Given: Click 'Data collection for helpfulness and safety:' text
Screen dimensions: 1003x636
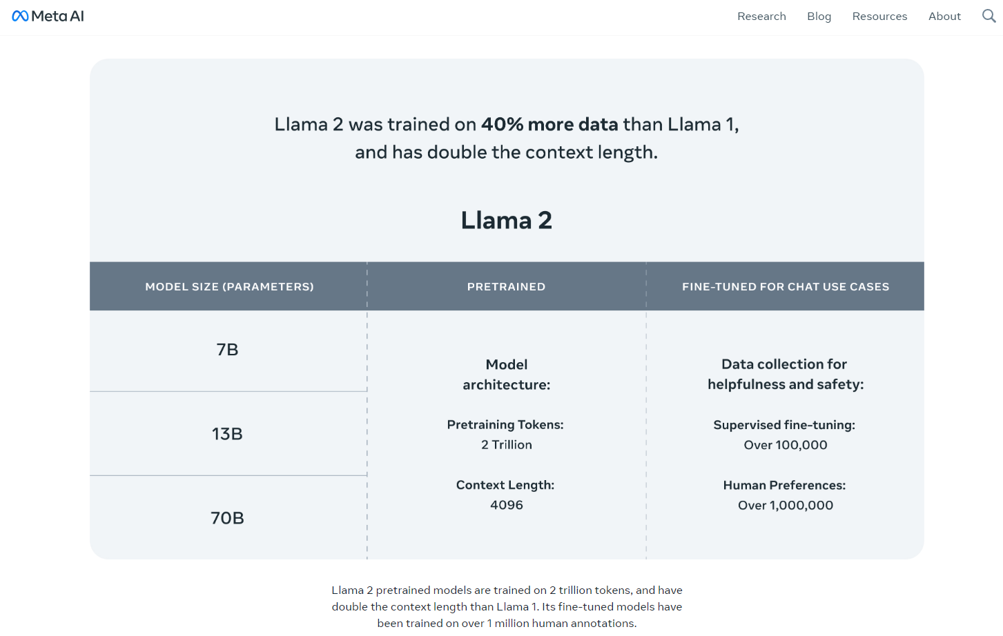Looking at the screenshot, I should click(x=786, y=375).
